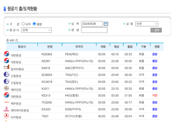The width and height of the screenshot is (175, 125).
Task: Click flight number SC4618
Action: pyautogui.click(x=47, y=82)
